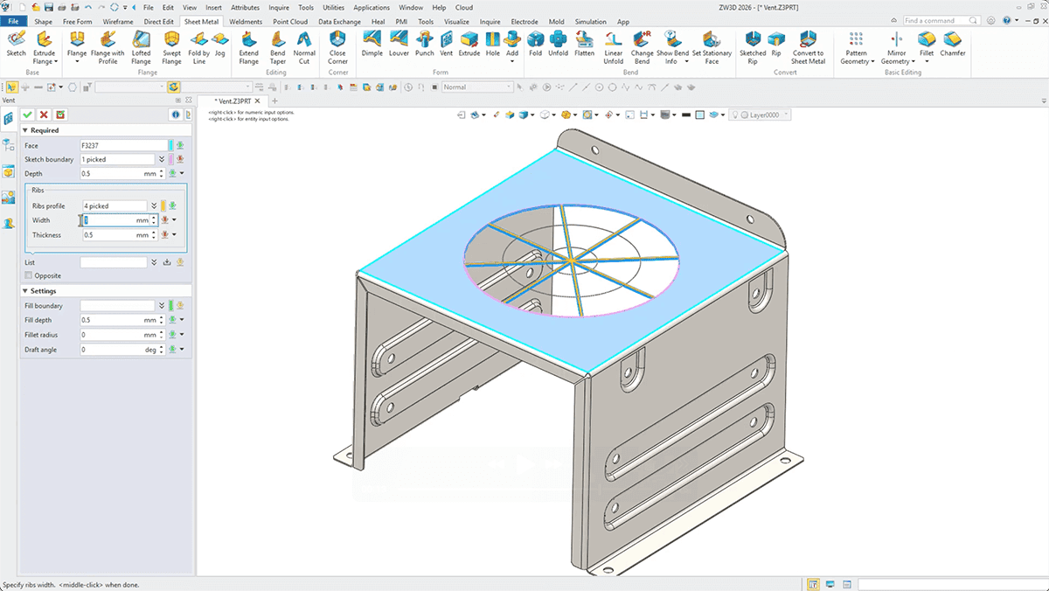Choose the Flatten bend tool

(x=585, y=44)
